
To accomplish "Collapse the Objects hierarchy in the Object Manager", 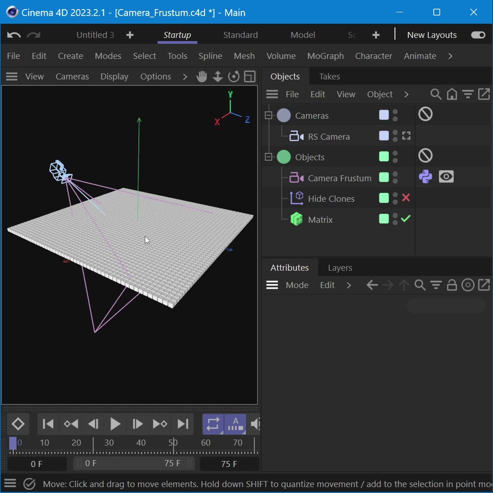I will pos(268,157).
